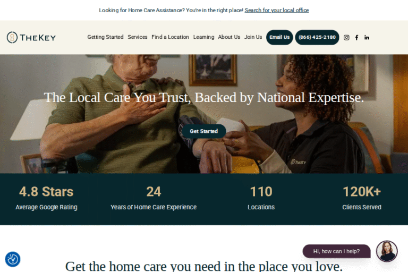Expand the About Us menu
408x272 pixels.
click(229, 37)
